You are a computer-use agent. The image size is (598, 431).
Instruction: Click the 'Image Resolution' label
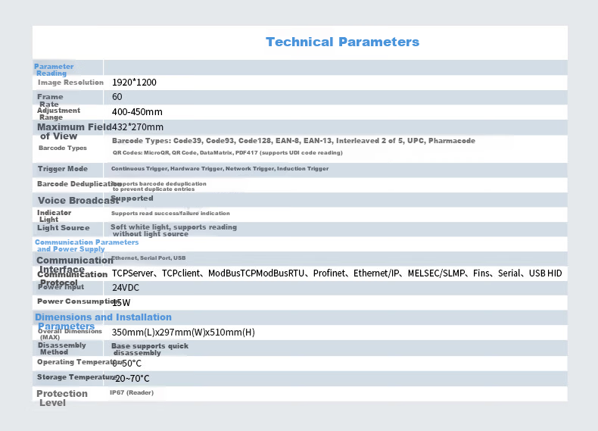click(x=70, y=83)
